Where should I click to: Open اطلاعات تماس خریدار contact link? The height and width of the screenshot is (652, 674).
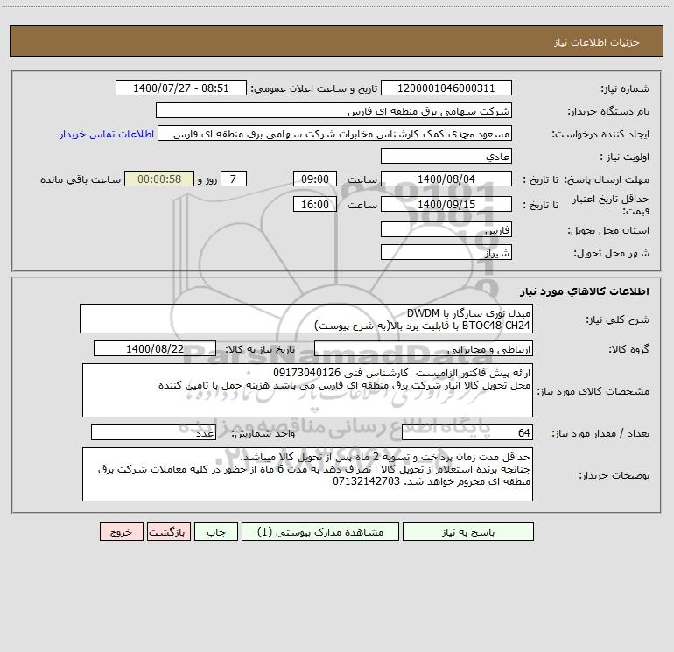click(107, 134)
